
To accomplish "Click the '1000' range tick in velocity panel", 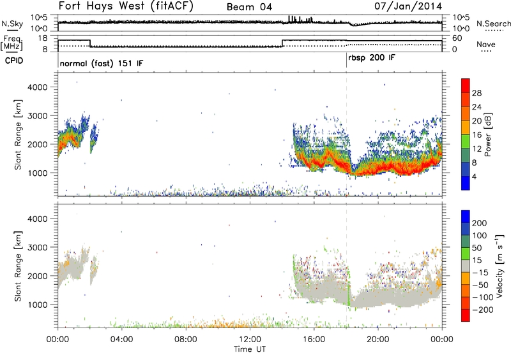I will [37, 305].
